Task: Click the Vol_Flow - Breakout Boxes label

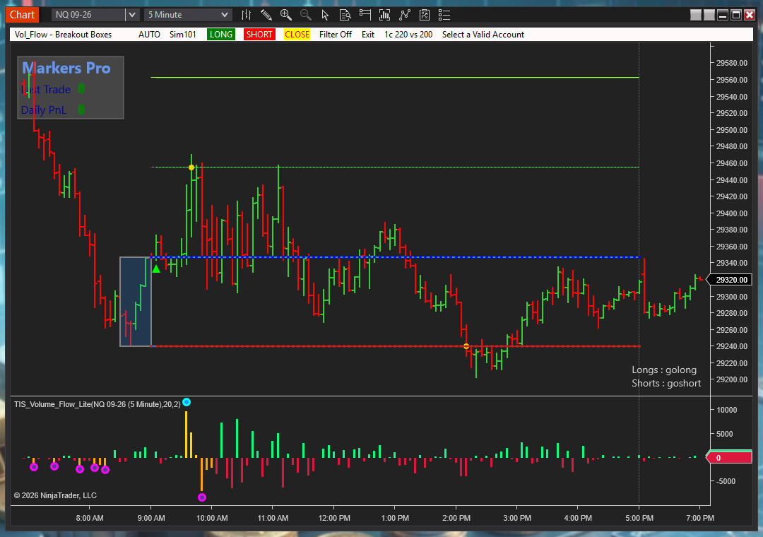Action: click(x=64, y=35)
